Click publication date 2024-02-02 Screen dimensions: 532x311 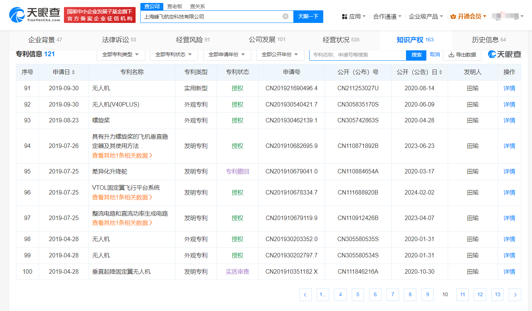tap(419, 193)
